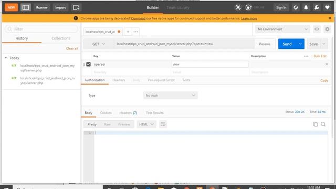Click Clear all in the history panel
The height and width of the screenshot is (189, 336).
(72, 48)
